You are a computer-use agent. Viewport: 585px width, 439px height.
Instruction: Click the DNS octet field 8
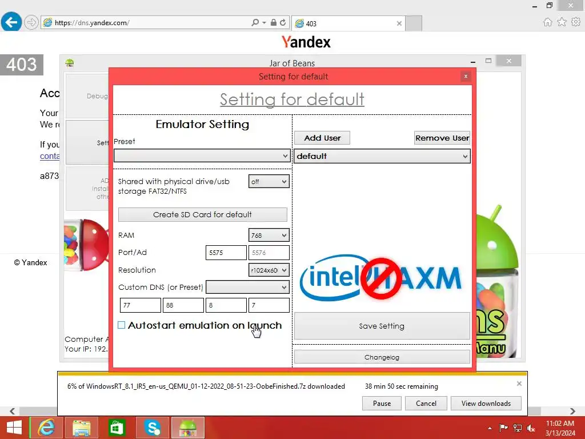coord(226,305)
